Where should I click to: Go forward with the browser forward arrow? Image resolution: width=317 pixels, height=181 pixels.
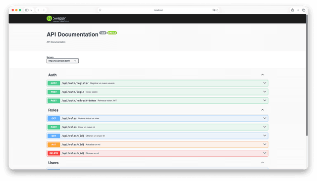tap(44, 10)
